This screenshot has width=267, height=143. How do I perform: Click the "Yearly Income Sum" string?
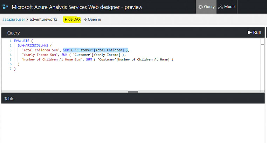coord(40,55)
